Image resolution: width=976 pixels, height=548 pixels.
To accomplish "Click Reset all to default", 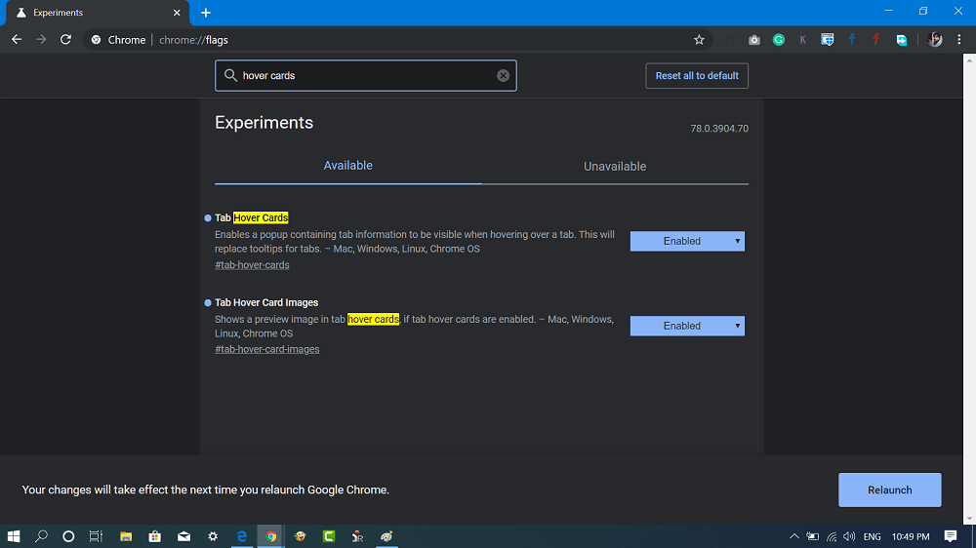I will (697, 76).
